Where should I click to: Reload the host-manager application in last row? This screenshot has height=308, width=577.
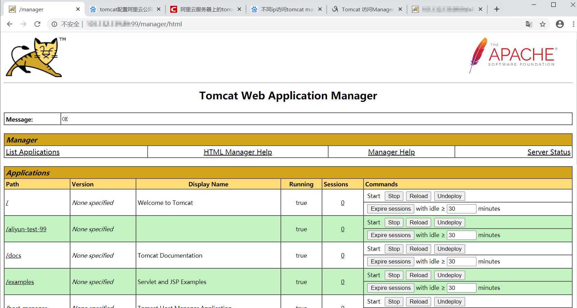(418, 301)
